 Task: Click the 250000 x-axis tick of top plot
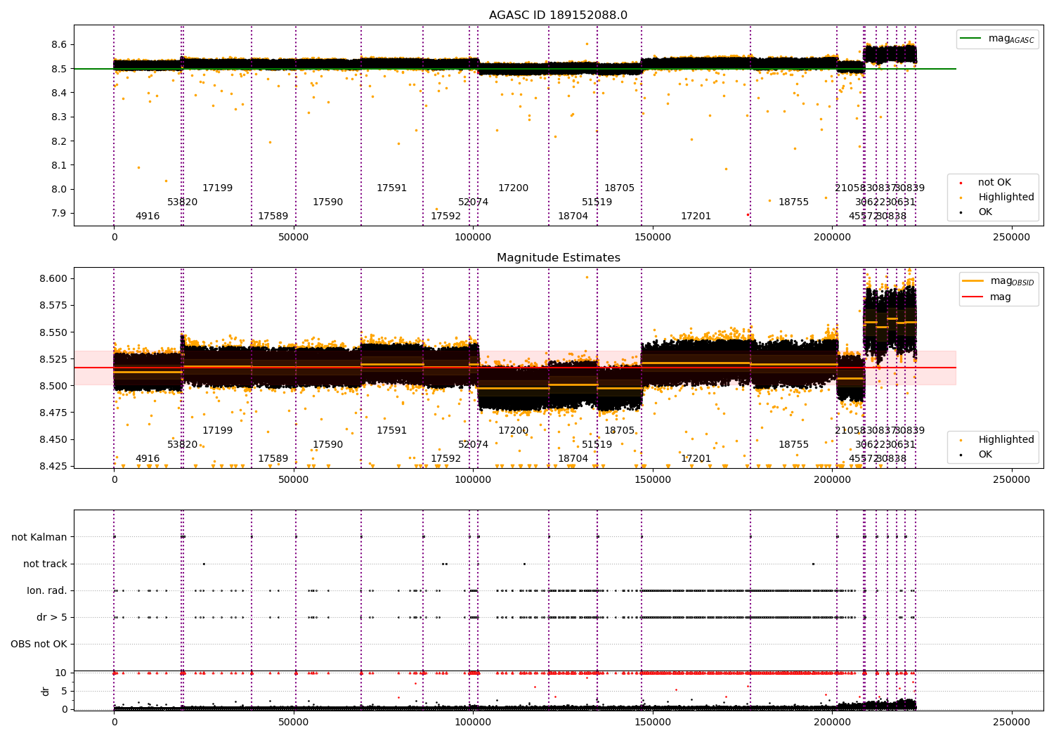[1012, 238]
